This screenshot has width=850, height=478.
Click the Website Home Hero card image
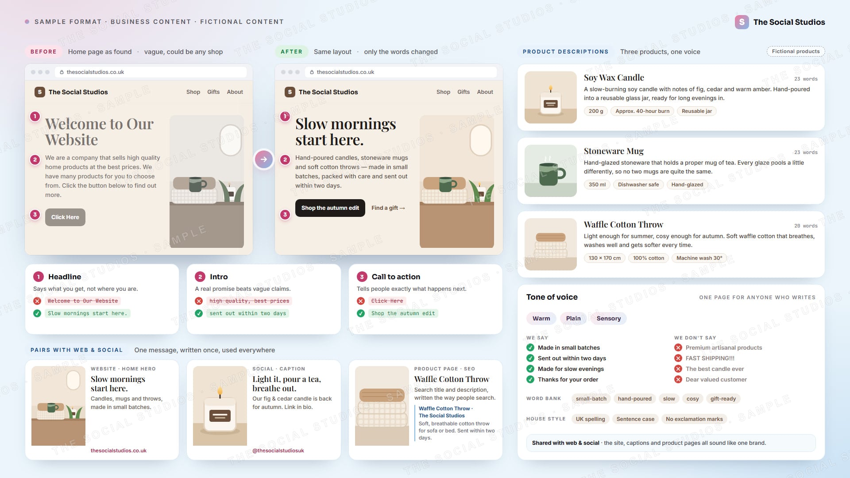point(58,406)
